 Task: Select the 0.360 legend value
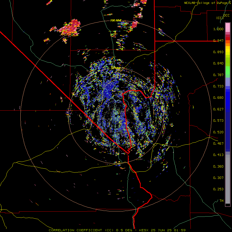coord(218,167)
